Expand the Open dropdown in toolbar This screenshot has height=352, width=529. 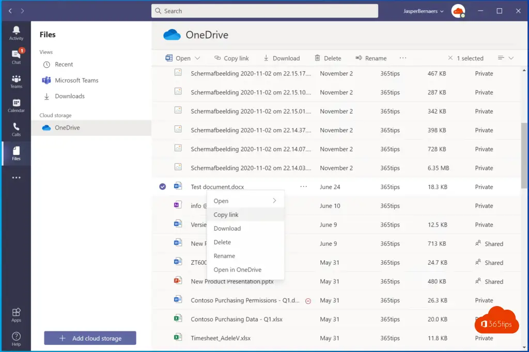[x=197, y=58]
